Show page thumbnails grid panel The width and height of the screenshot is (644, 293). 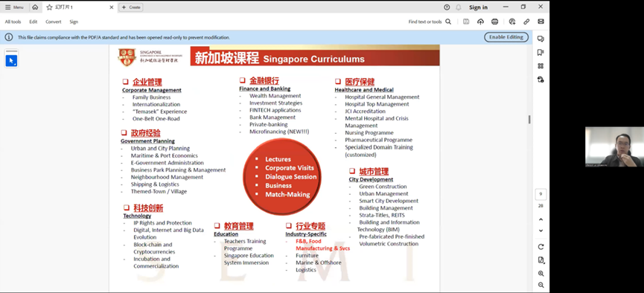point(541,66)
